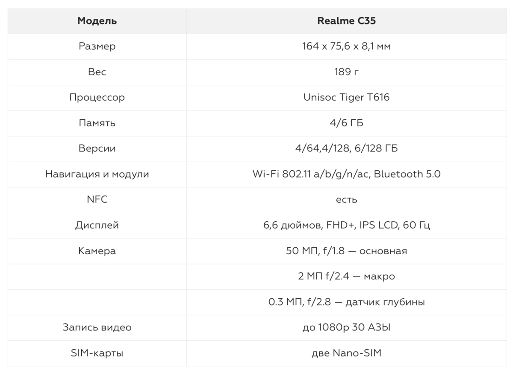
Task: Click the "0.3 МП, f/2.8 — датчик глубины" cell
Action: (346, 302)
